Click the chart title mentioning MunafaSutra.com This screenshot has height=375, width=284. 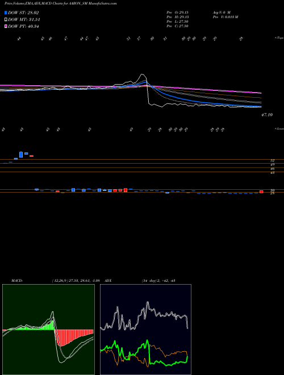[60, 4]
